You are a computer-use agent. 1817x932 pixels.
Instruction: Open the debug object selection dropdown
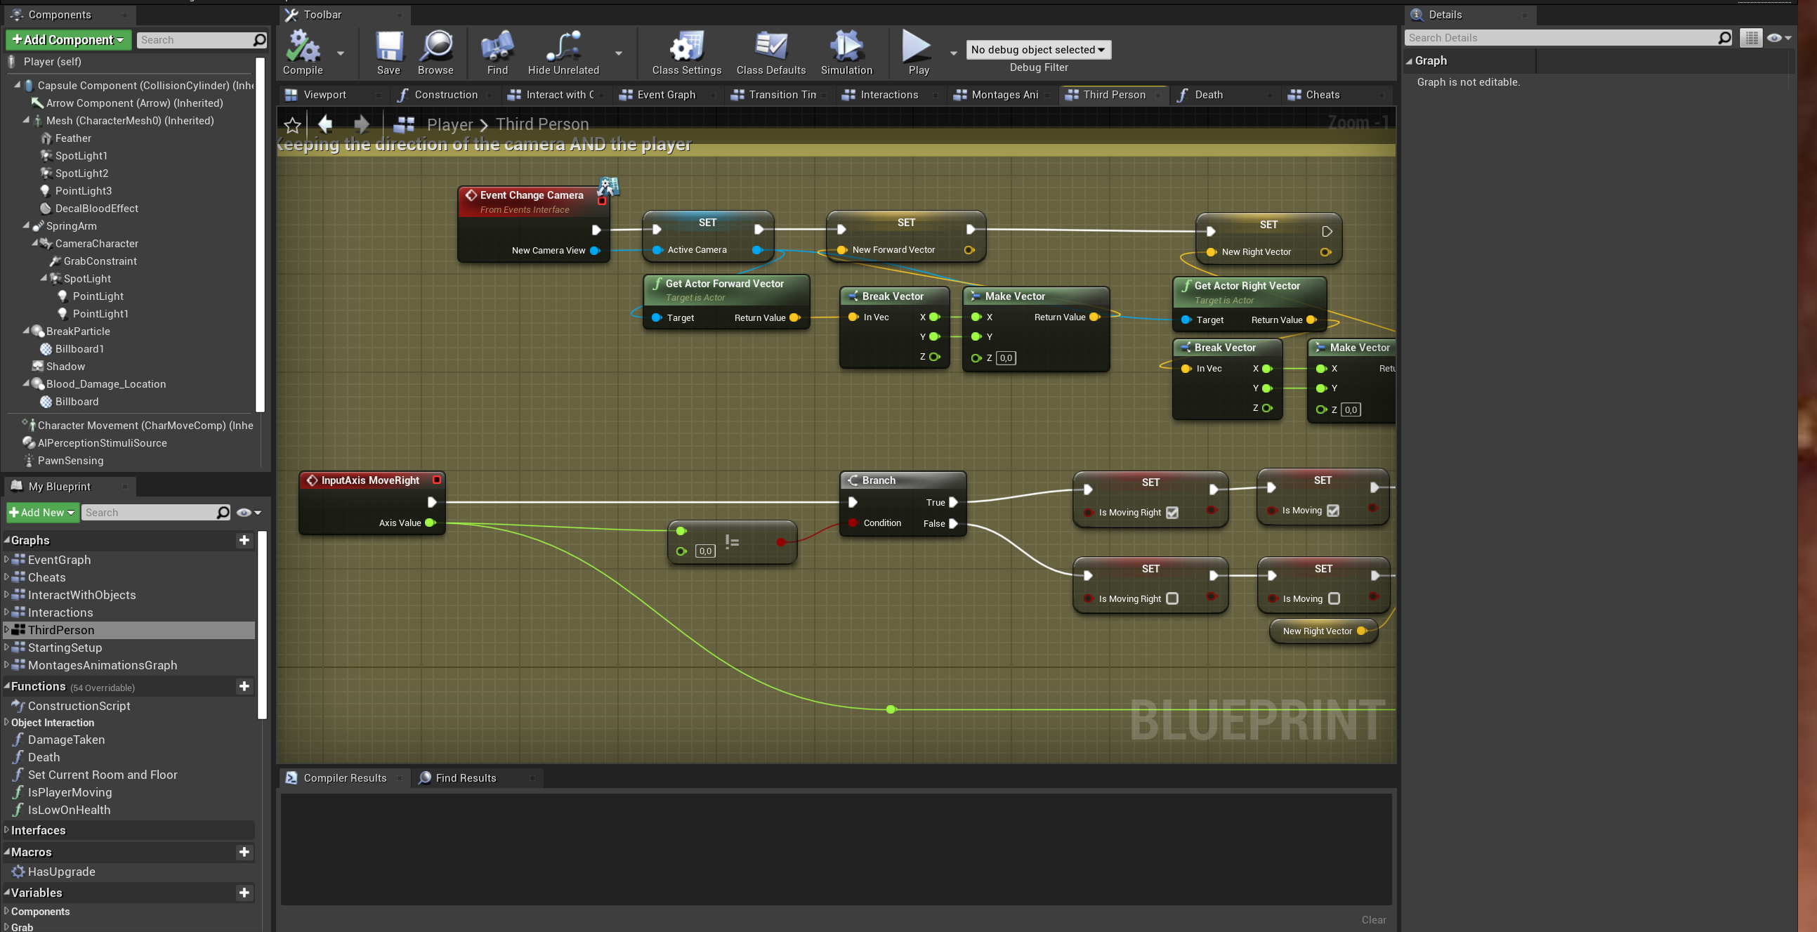coord(1037,49)
